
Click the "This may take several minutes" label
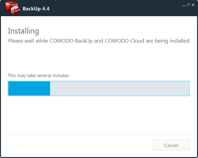pyautogui.click(x=38, y=76)
